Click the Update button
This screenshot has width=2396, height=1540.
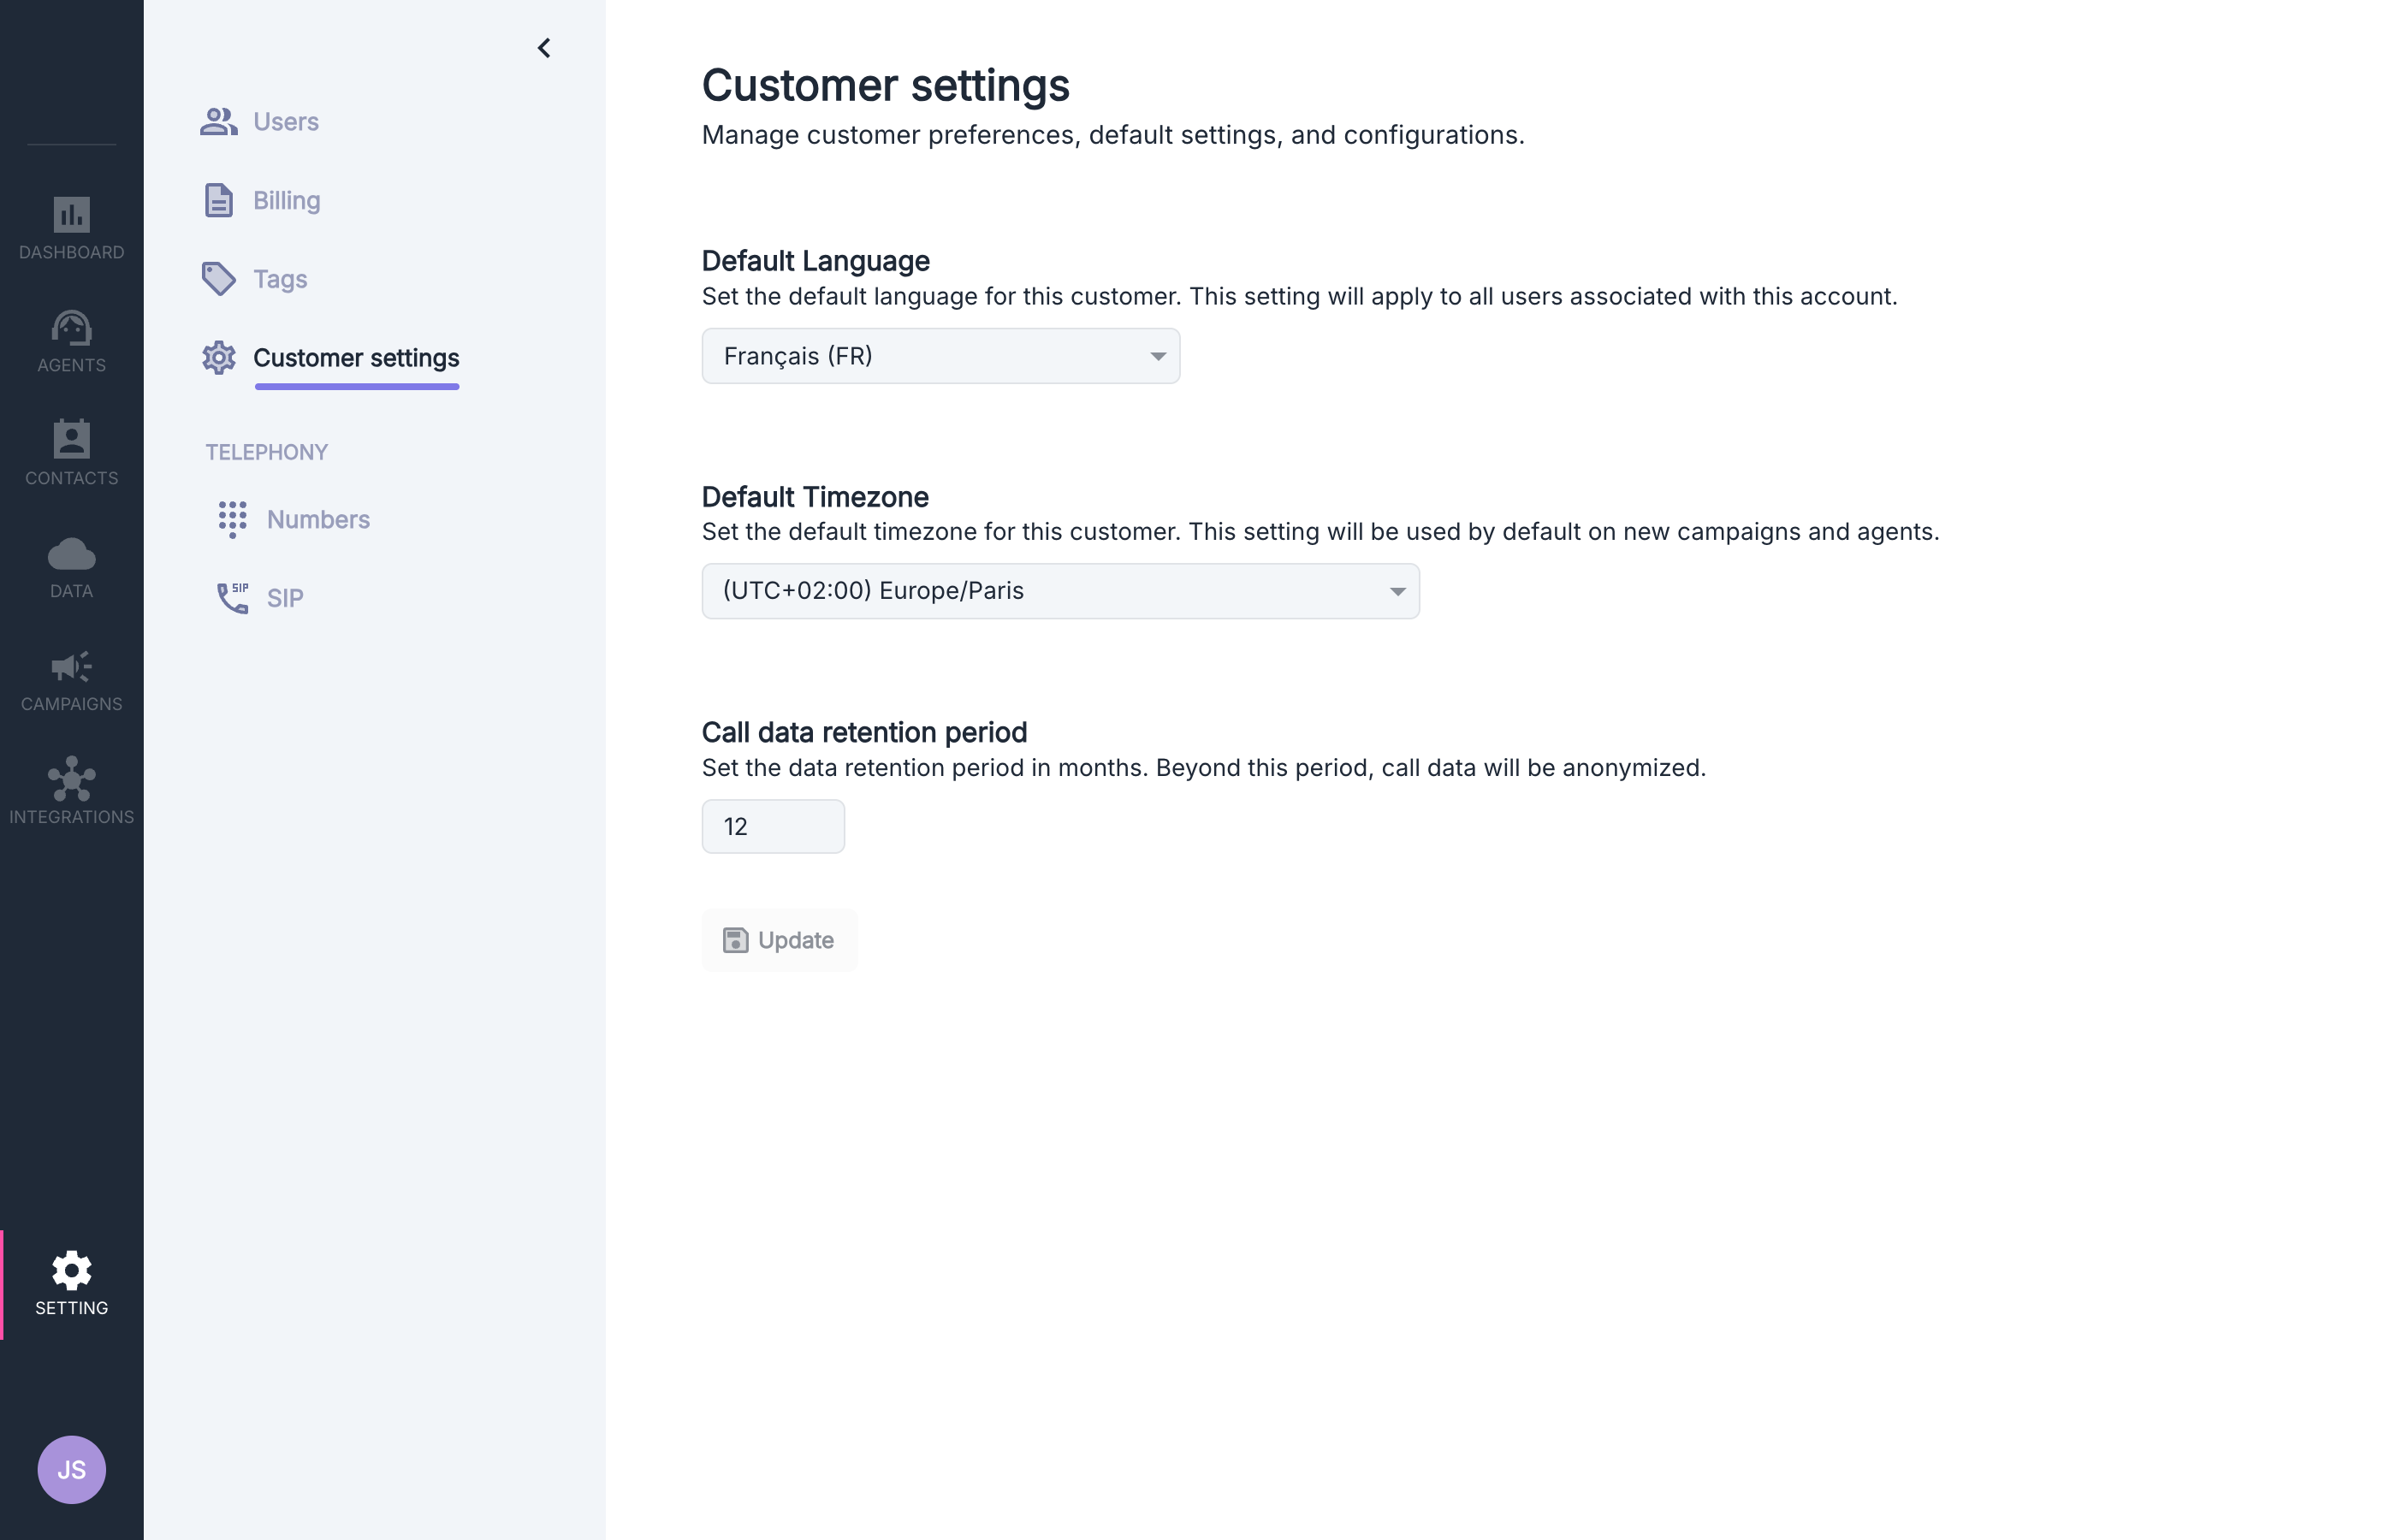coord(779,939)
